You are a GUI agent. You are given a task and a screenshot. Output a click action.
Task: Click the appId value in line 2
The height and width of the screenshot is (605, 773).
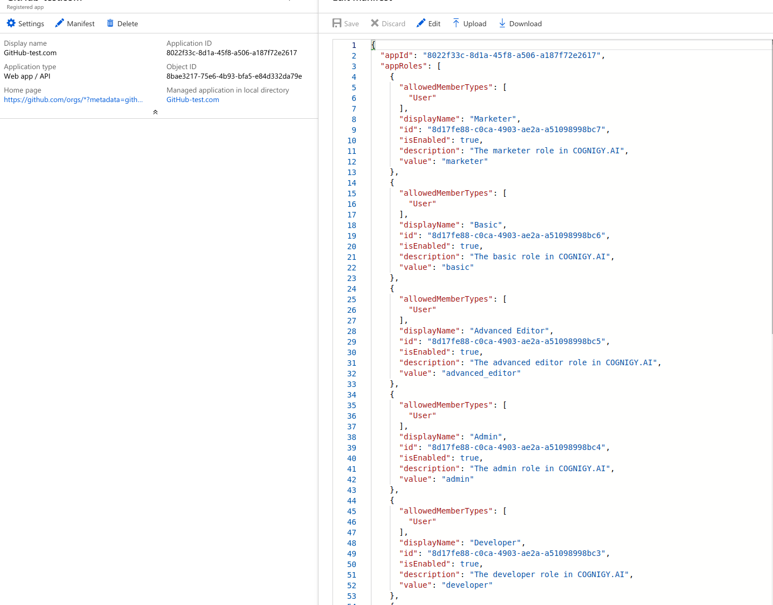(512, 55)
